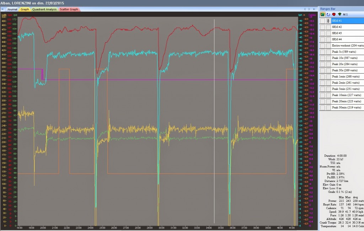The height and width of the screenshot is (231, 364).
Task: Jump to last tab with the right-end arrow
Action: [315, 9]
